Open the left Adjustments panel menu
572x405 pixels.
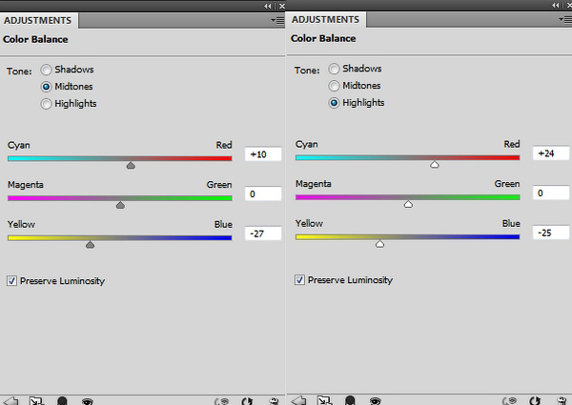pyautogui.click(x=277, y=20)
